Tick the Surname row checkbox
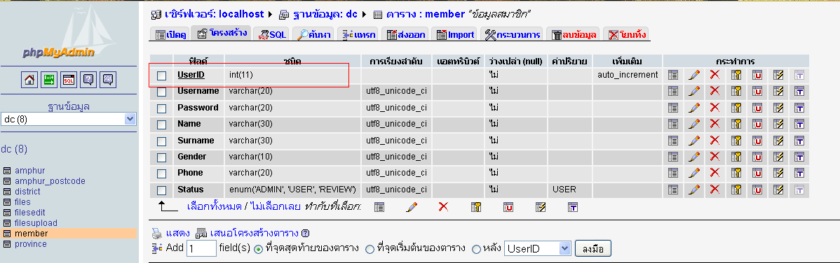 (x=162, y=142)
